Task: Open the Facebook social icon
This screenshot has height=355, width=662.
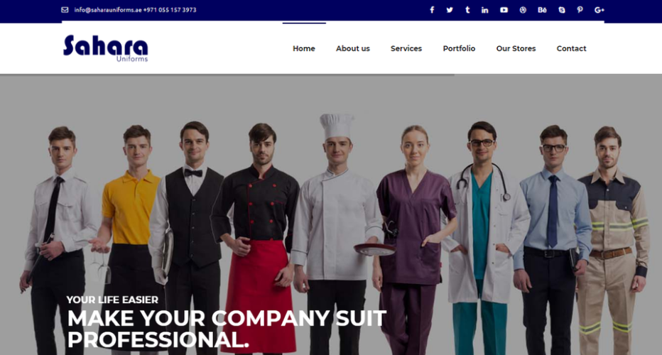Action: tap(432, 10)
